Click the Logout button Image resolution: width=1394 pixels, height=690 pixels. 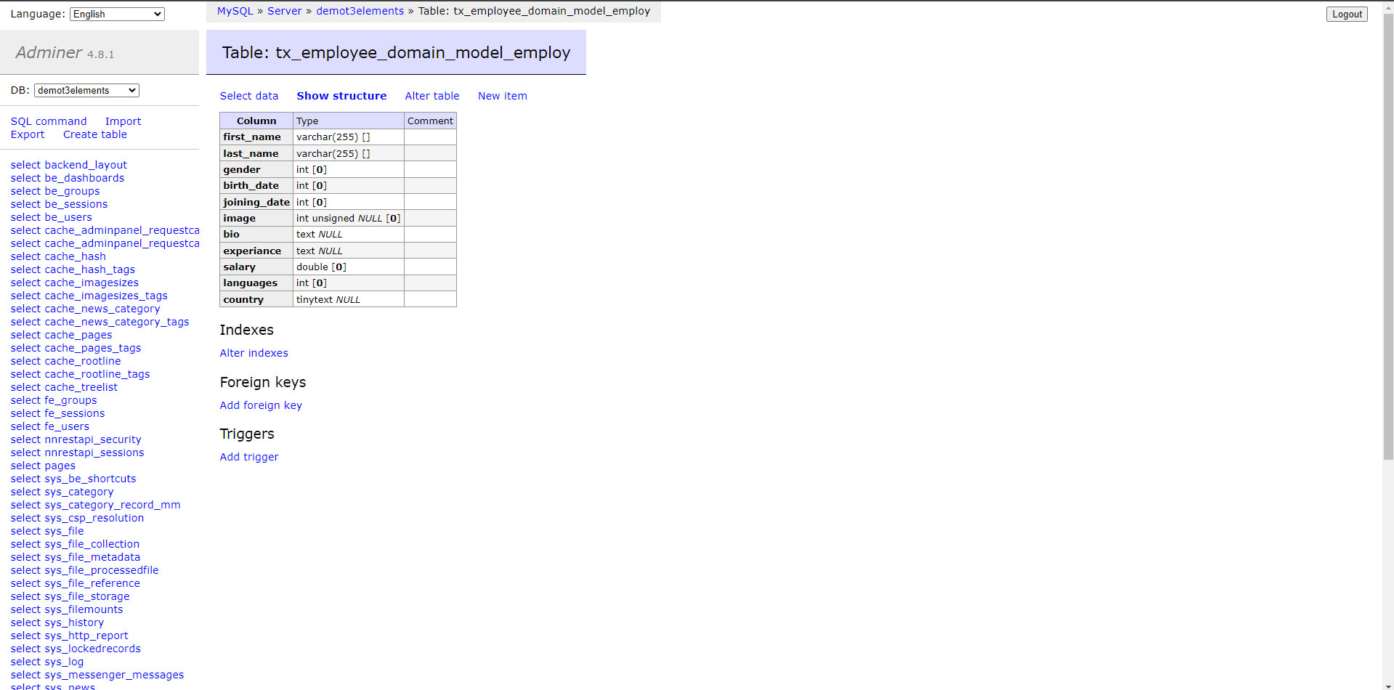pos(1346,14)
